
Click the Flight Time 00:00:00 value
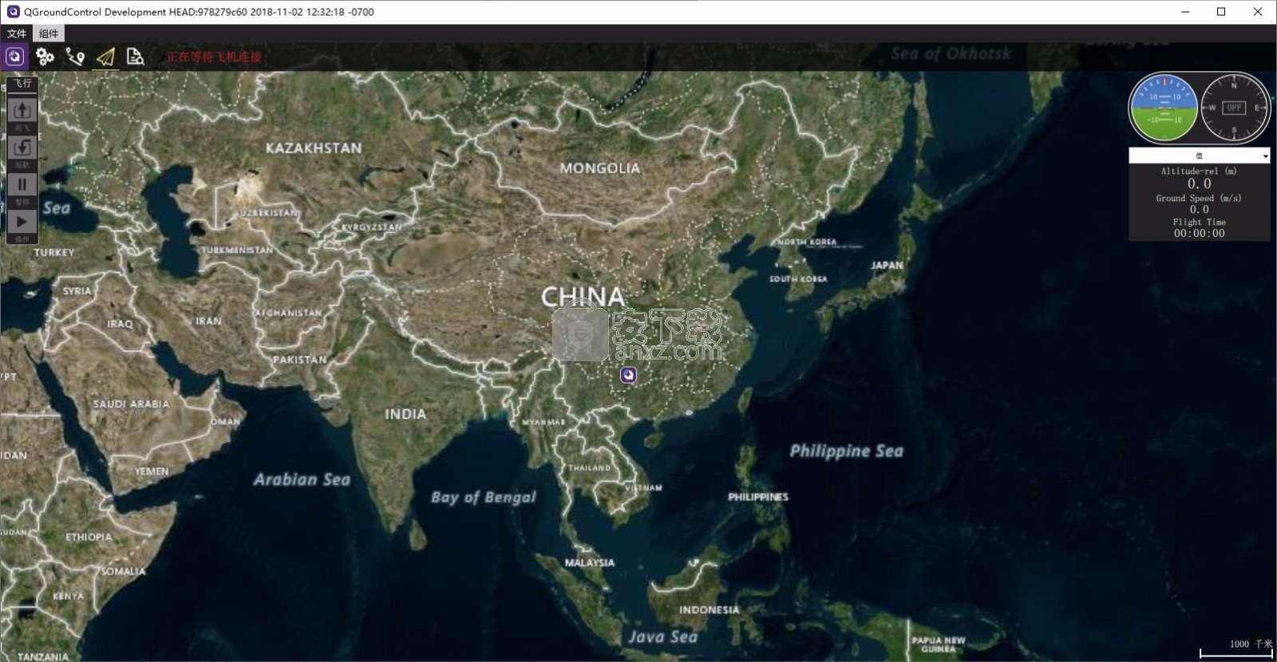click(x=1199, y=234)
